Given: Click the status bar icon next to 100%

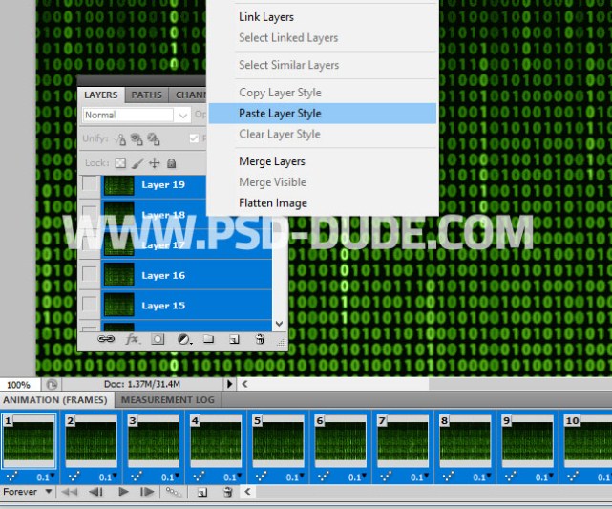Looking at the screenshot, I should coord(52,385).
